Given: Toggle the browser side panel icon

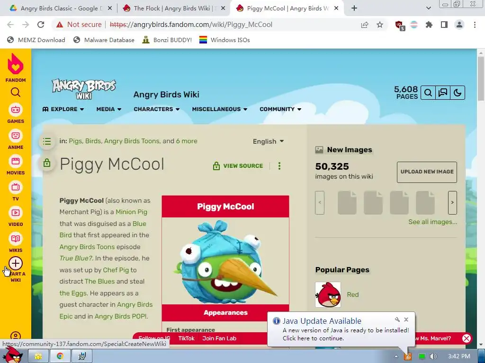Looking at the screenshot, I should pos(444,25).
